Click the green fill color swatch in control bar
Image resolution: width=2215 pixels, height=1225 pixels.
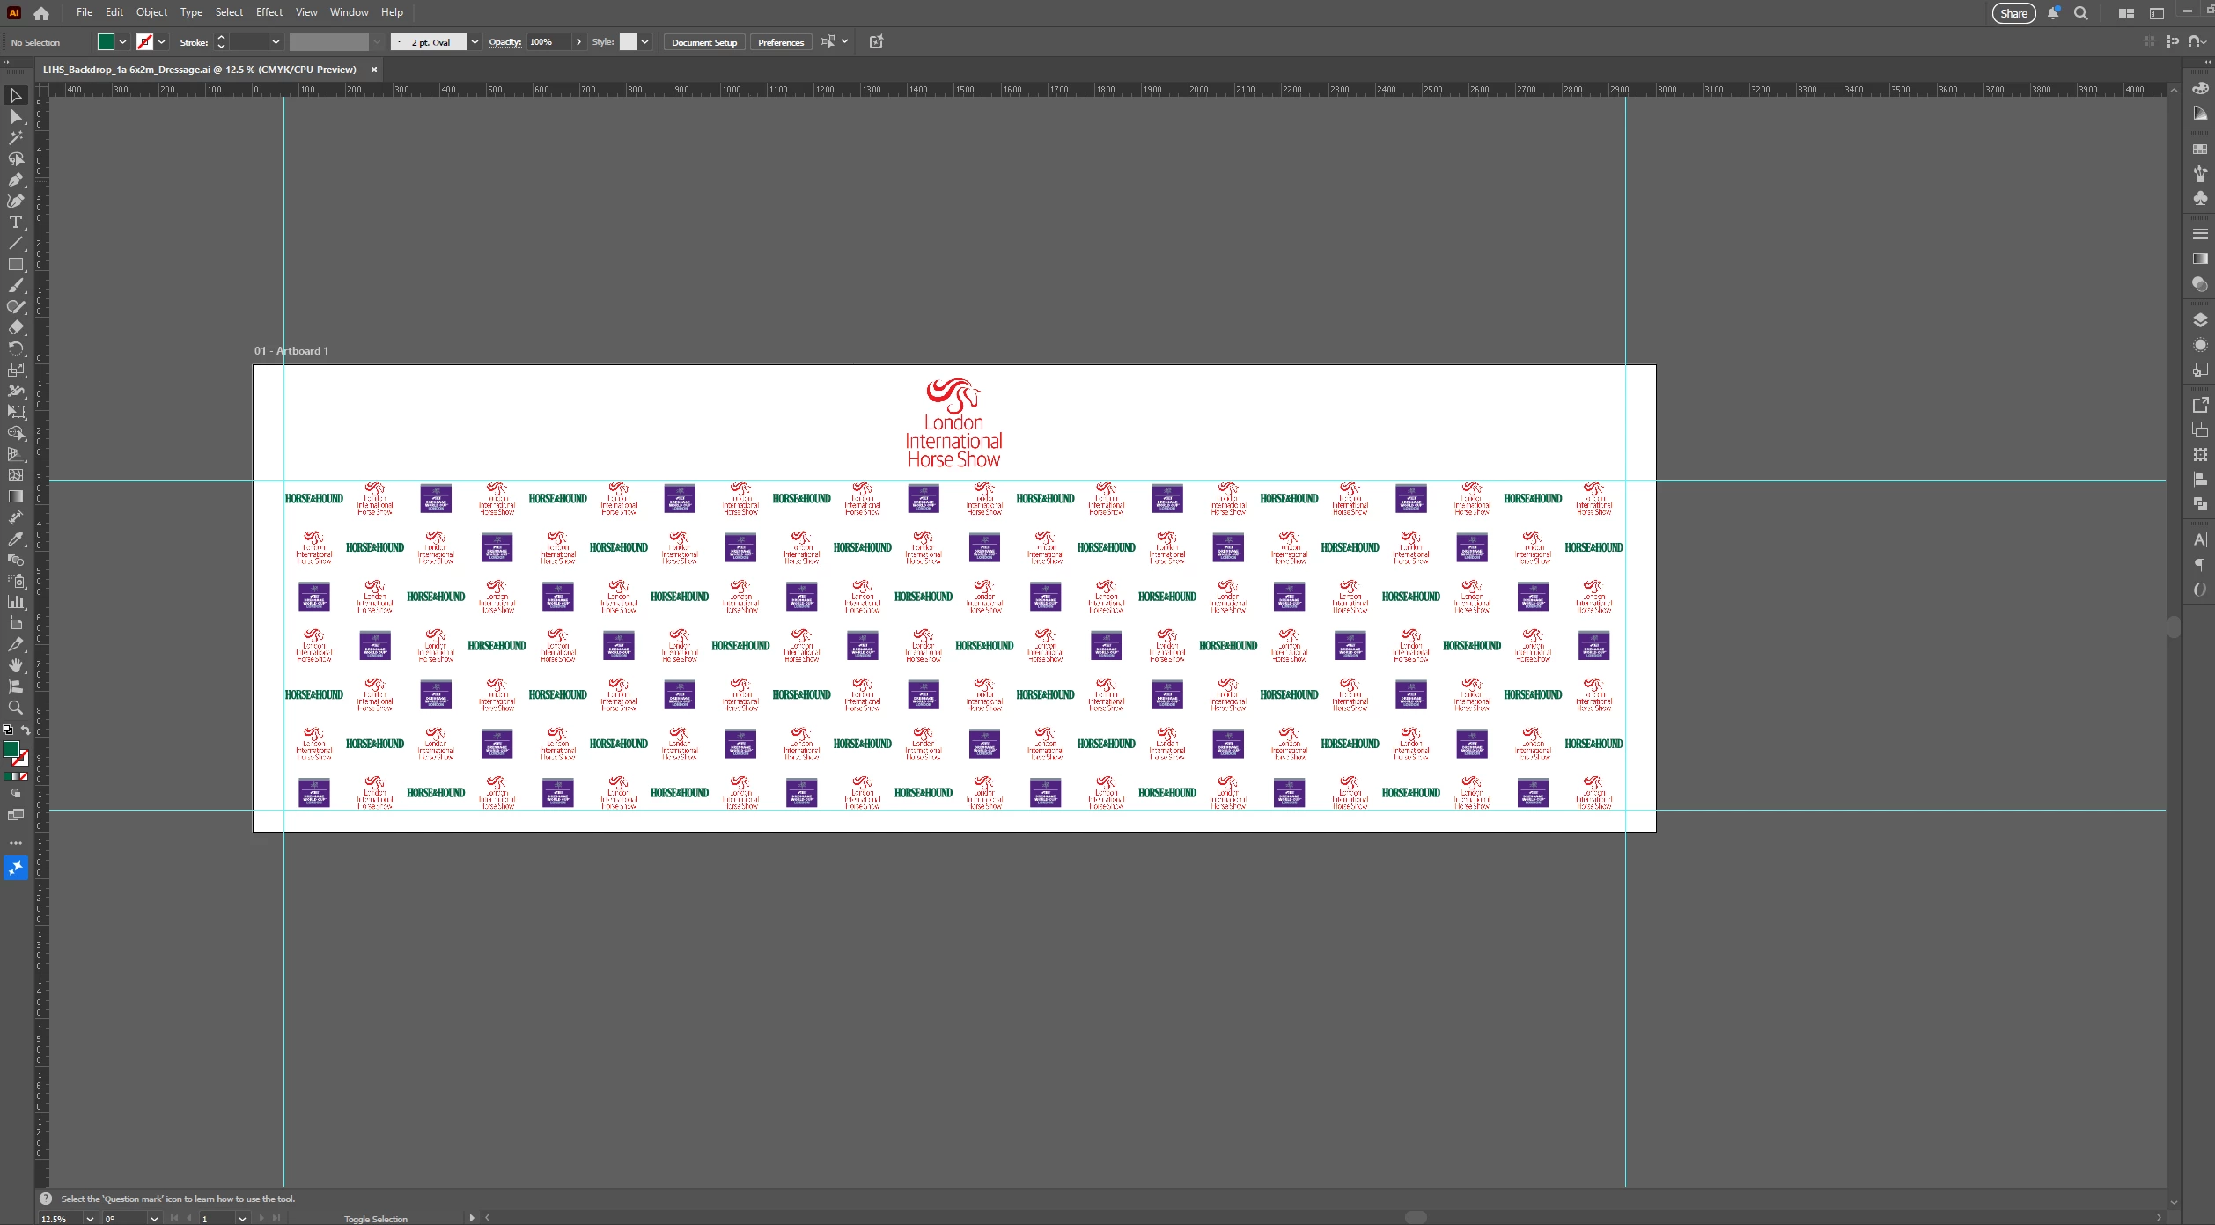coord(106,42)
